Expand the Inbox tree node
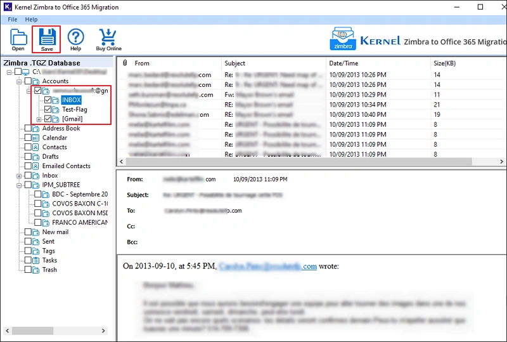The height and width of the screenshot is (342, 507). coord(19,176)
